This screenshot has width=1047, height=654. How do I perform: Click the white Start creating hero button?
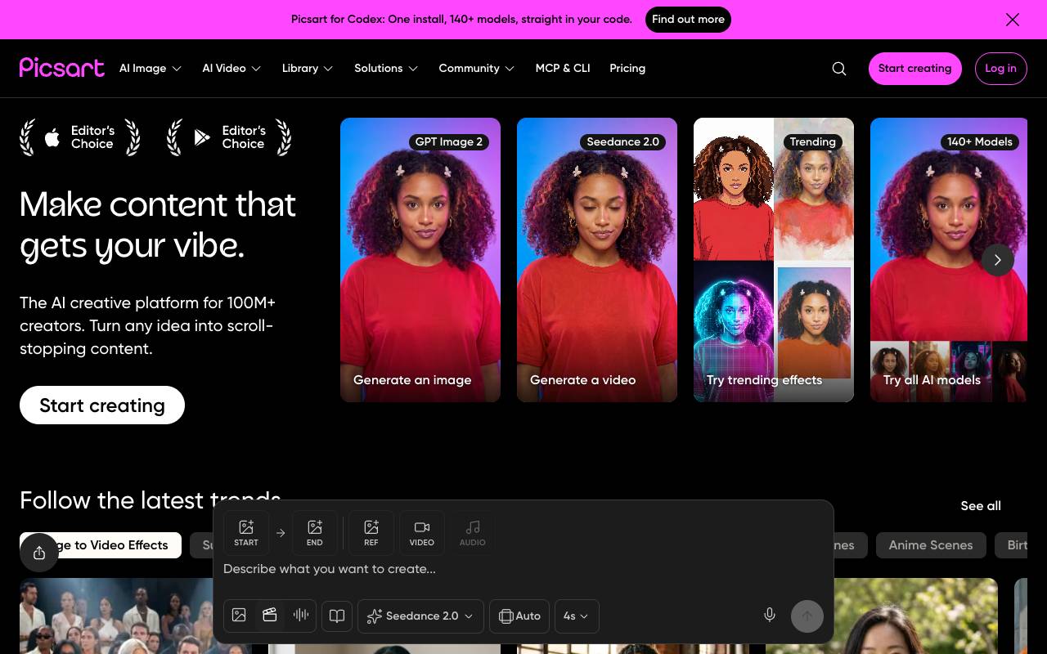coord(102,405)
